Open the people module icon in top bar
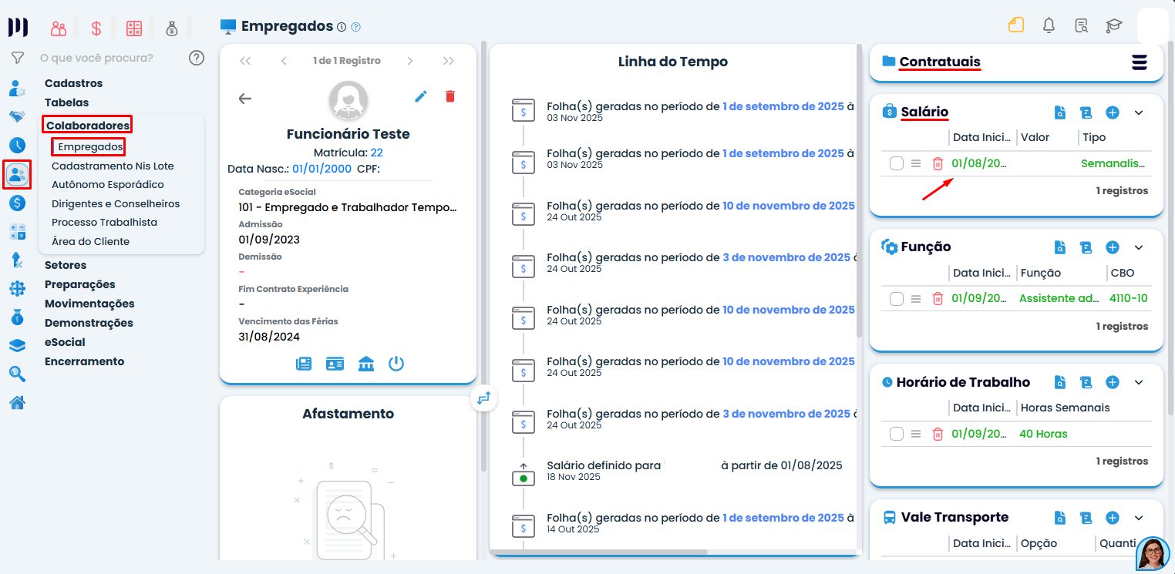This screenshot has height=574, width=1175. pyautogui.click(x=59, y=29)
